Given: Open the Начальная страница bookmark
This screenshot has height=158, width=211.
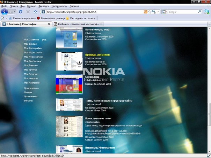Looking at the screenshot, I should coord(51,18).
